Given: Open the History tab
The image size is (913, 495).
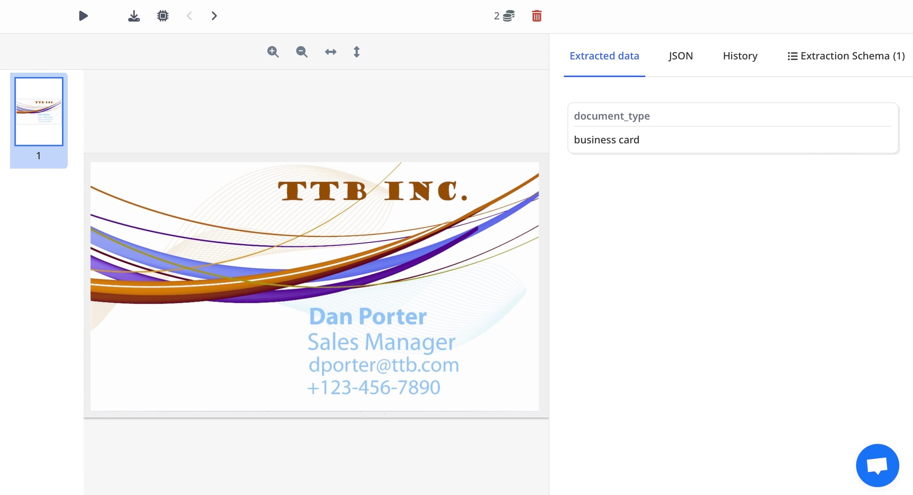Looking at the screenshot, I should coord(740,56).
